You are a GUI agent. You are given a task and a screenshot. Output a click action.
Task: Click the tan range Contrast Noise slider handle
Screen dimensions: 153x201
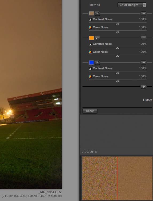pyautogui.click(x=117, y=24)
